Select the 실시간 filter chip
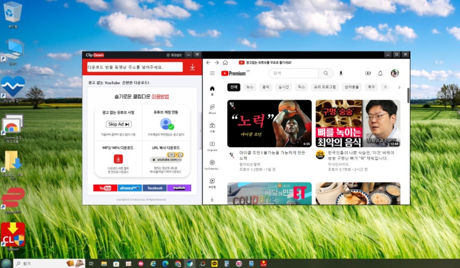The image size is (460, 268). (284, 87)
